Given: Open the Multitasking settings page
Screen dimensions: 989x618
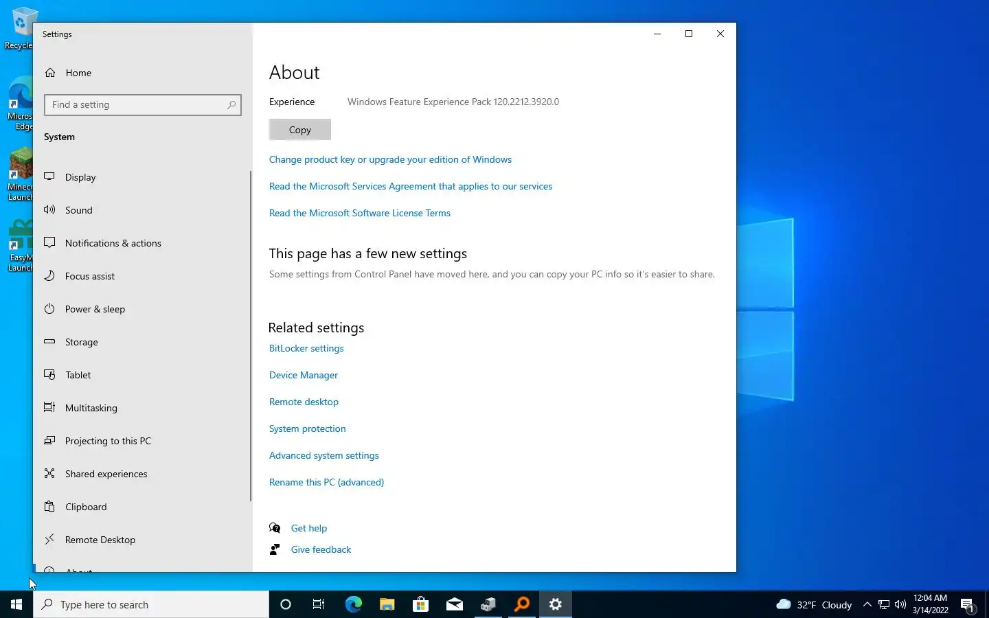Looking at the screenshot, I should tap(141, 408).
